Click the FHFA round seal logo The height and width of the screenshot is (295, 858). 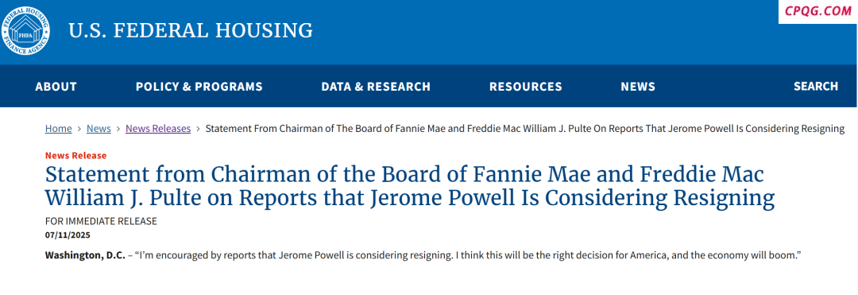[25, 31]
